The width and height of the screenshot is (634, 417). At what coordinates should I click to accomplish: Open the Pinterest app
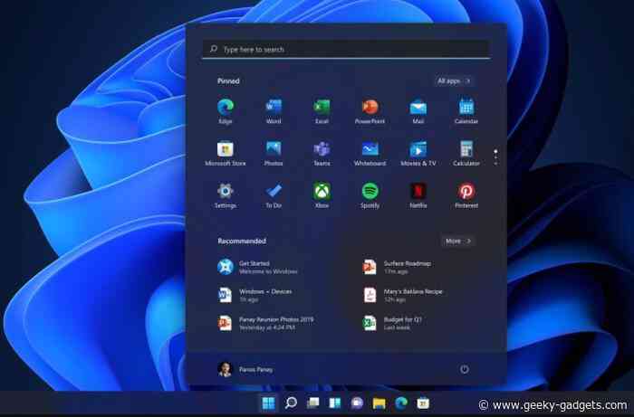[466, 195]
